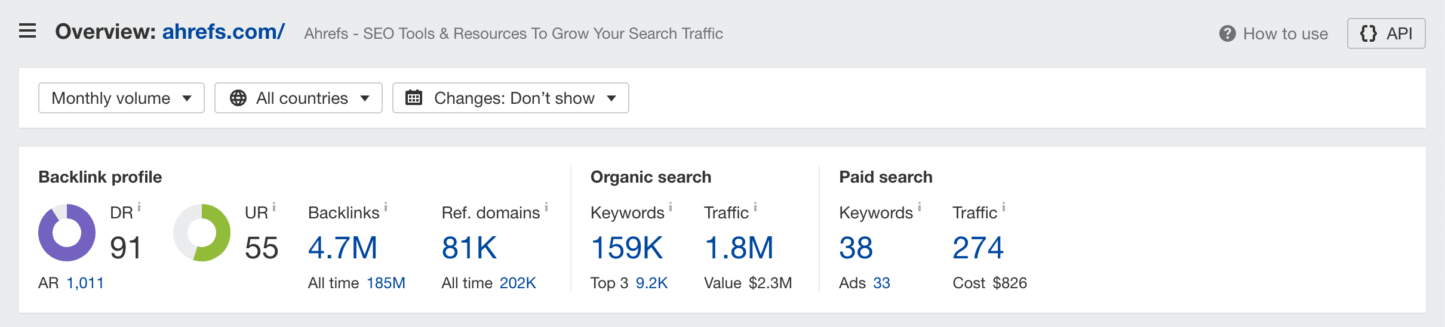Image resolution: width=1445 pixels, height=327 pixels.
Task: Open the 159K organic keywords value
Action: pyautogui.click(x=627, y=248)
